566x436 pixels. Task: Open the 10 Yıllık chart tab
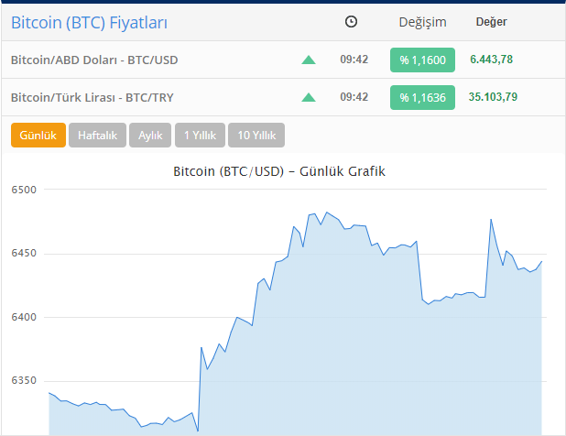(x=256, y=135)
